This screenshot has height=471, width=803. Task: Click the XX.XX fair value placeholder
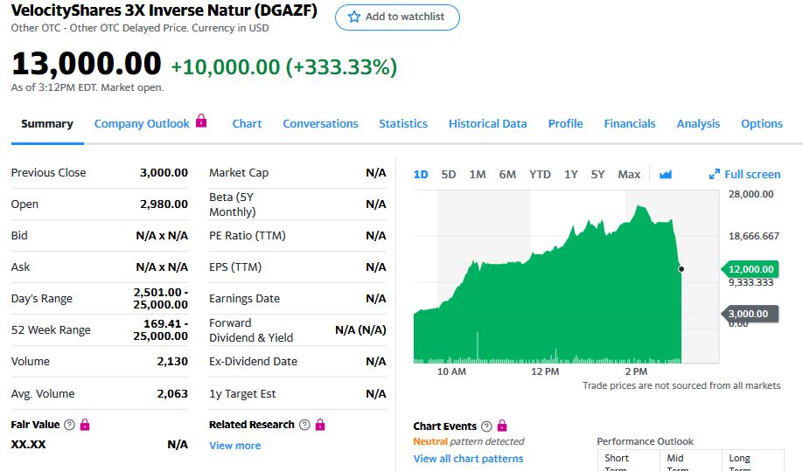pyautogui.click(x=28, y=445)
